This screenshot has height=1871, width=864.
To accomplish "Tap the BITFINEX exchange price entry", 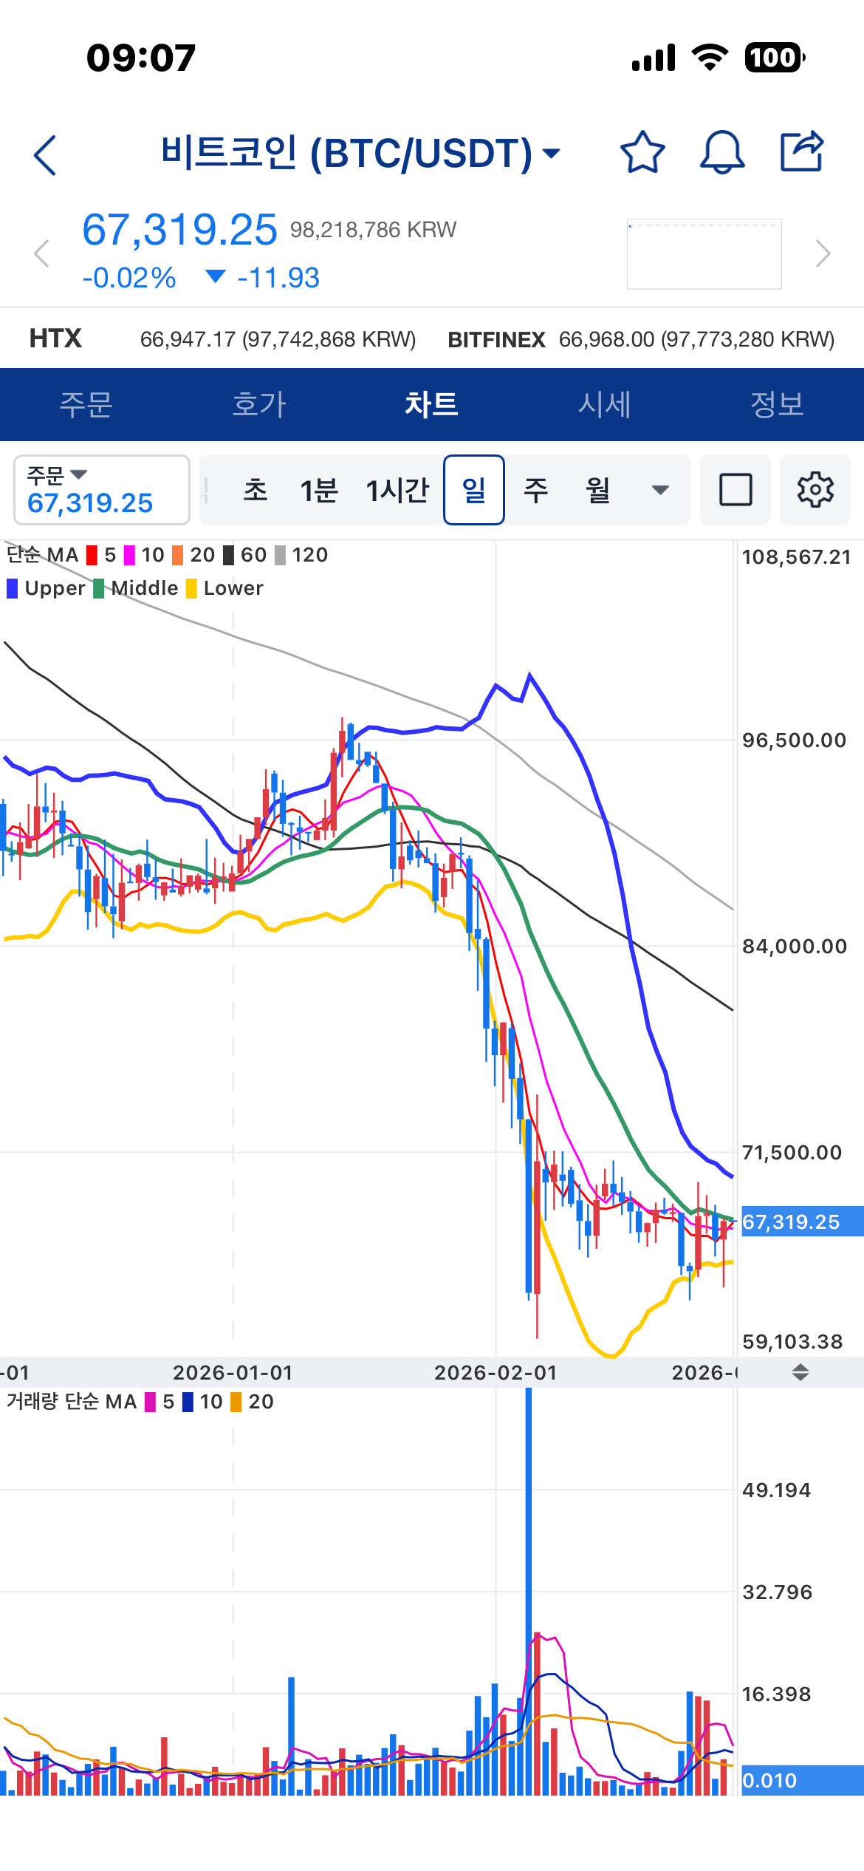I will click(641, 339).
